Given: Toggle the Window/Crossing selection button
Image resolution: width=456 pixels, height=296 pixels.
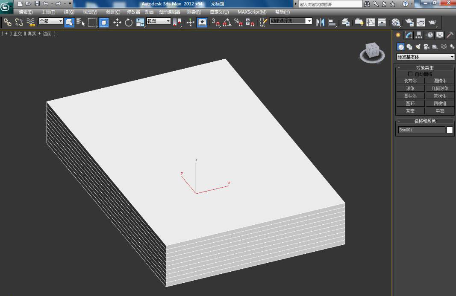Looking at the screenshot, I should coord(104,22).
